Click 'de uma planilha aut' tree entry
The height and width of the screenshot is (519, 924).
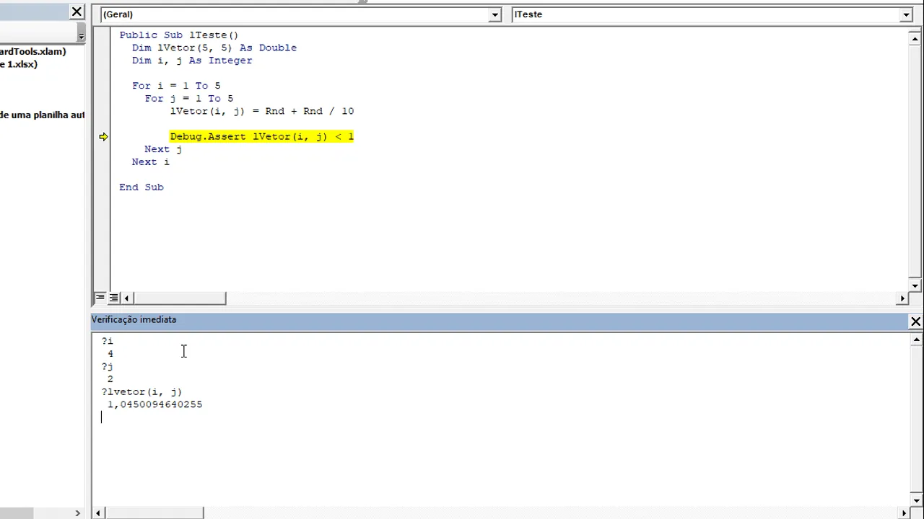coord(42,115)
